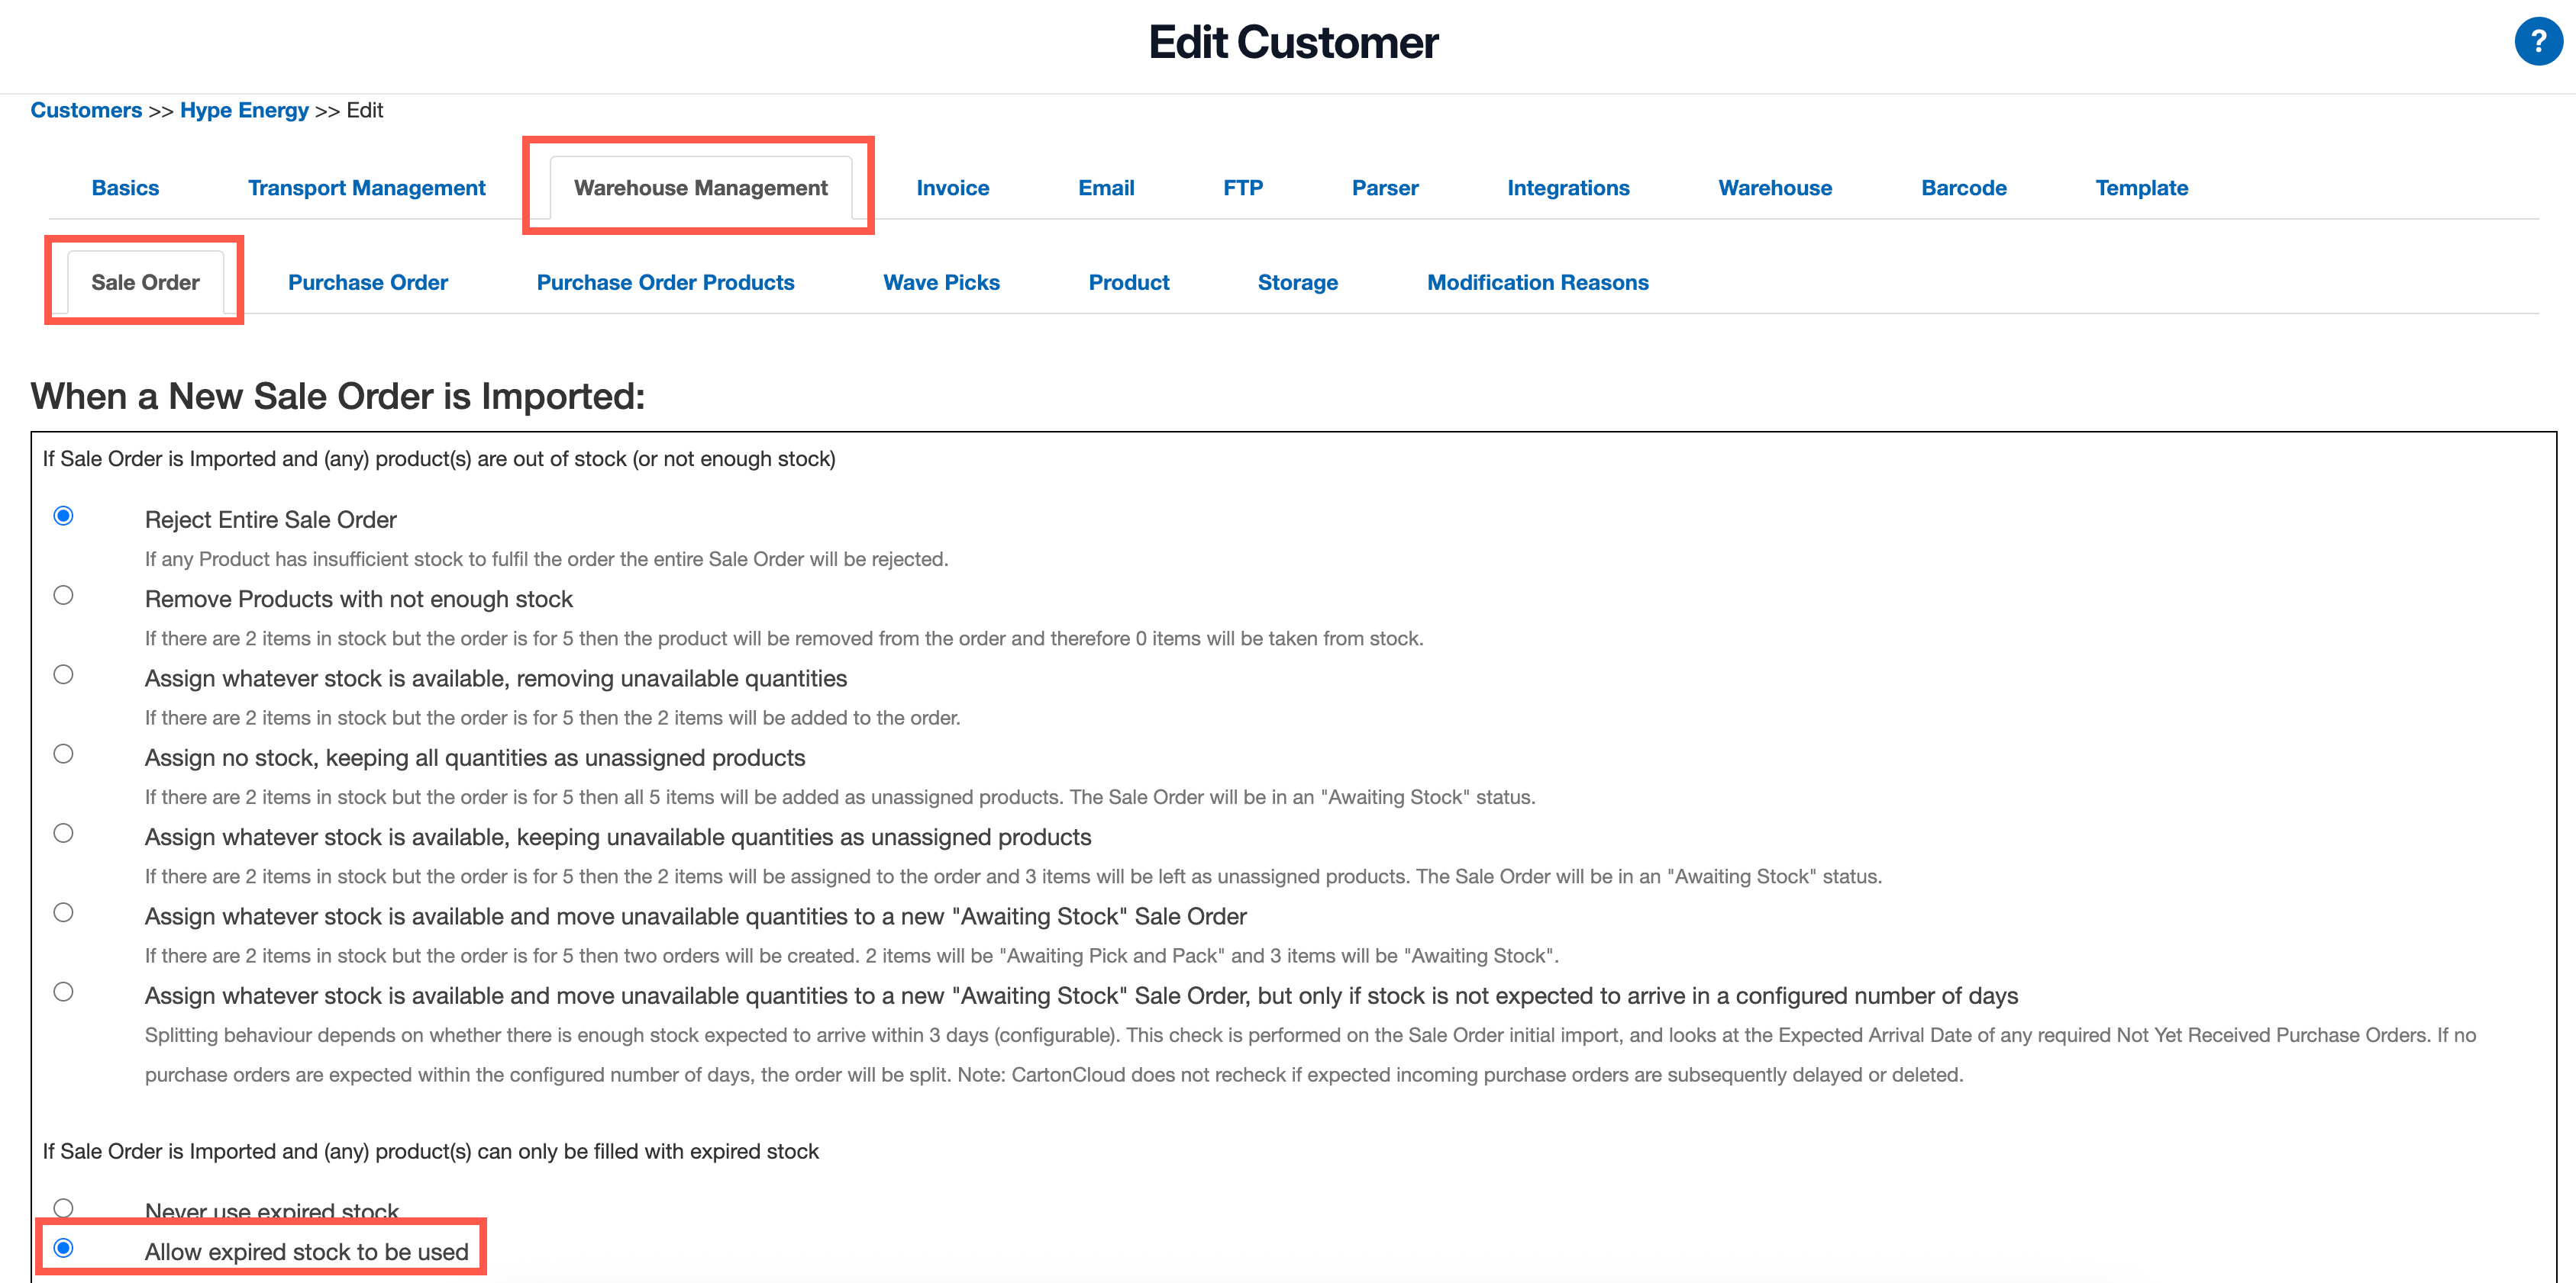
Task: Switch to the Transport Management tab
Action: click(x=366, y=188)
